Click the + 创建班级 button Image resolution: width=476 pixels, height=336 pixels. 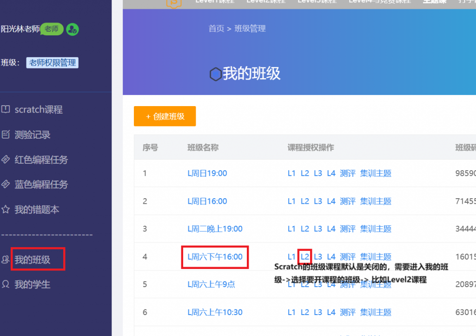tap(165, 116)
